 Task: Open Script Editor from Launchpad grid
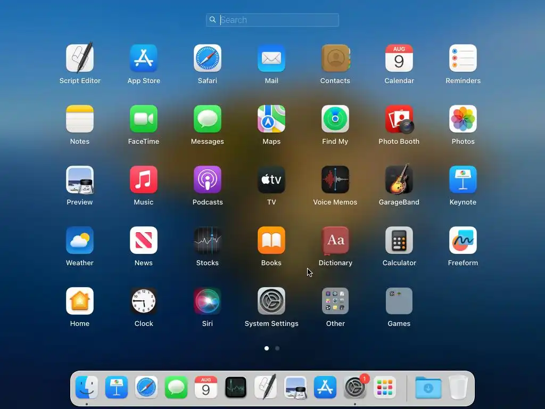click(x=80, y=58)
